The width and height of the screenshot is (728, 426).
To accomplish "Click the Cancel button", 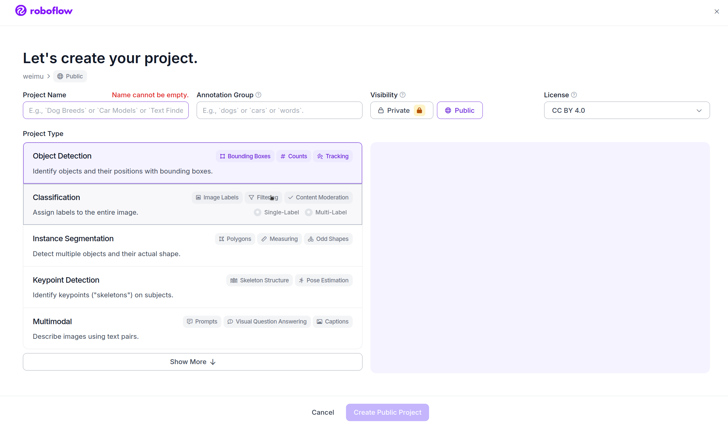I will [322, 412].
